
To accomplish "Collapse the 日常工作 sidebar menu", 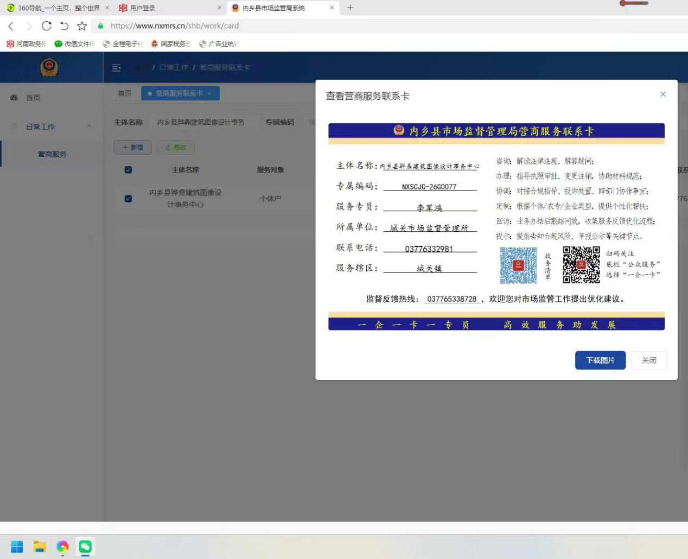I will [34, 126].
